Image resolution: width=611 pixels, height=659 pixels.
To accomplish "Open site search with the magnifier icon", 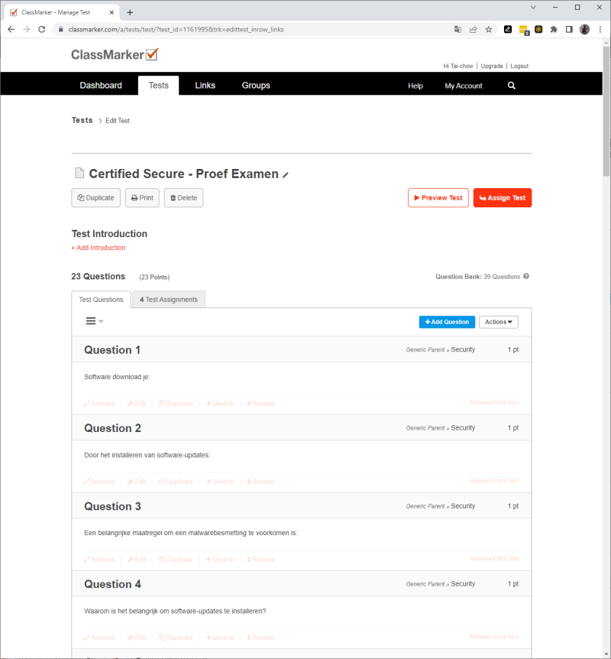I will click(x=512, y=86).
